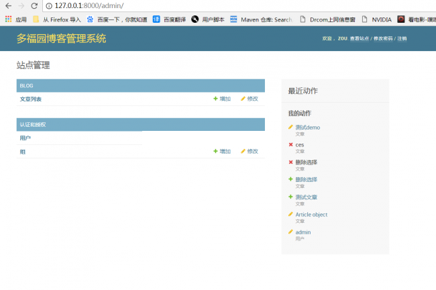This screenshot has height=290, width=436.
Task: Open the 看电影 bookmark
Action: (x=417, y=19)
